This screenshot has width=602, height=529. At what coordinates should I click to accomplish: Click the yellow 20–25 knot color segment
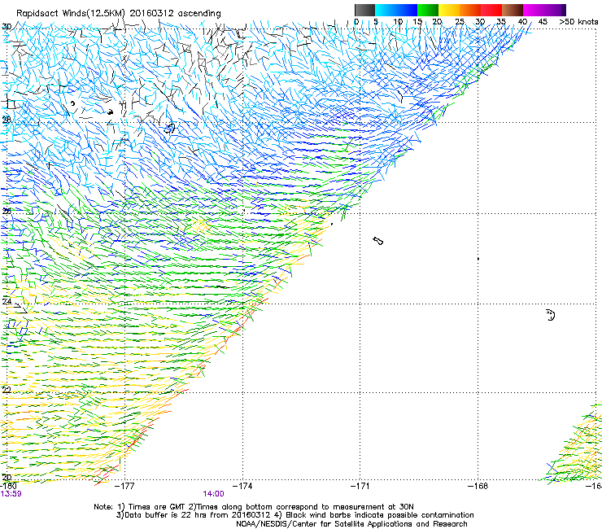coord(449,10)
